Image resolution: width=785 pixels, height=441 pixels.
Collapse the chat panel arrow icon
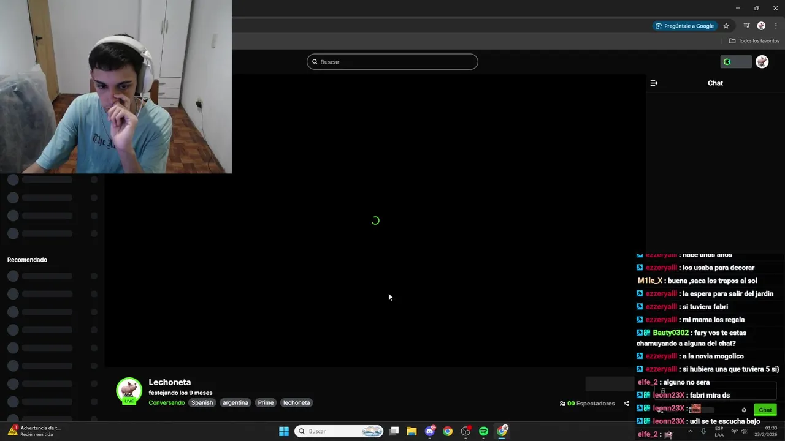[654, 83]
